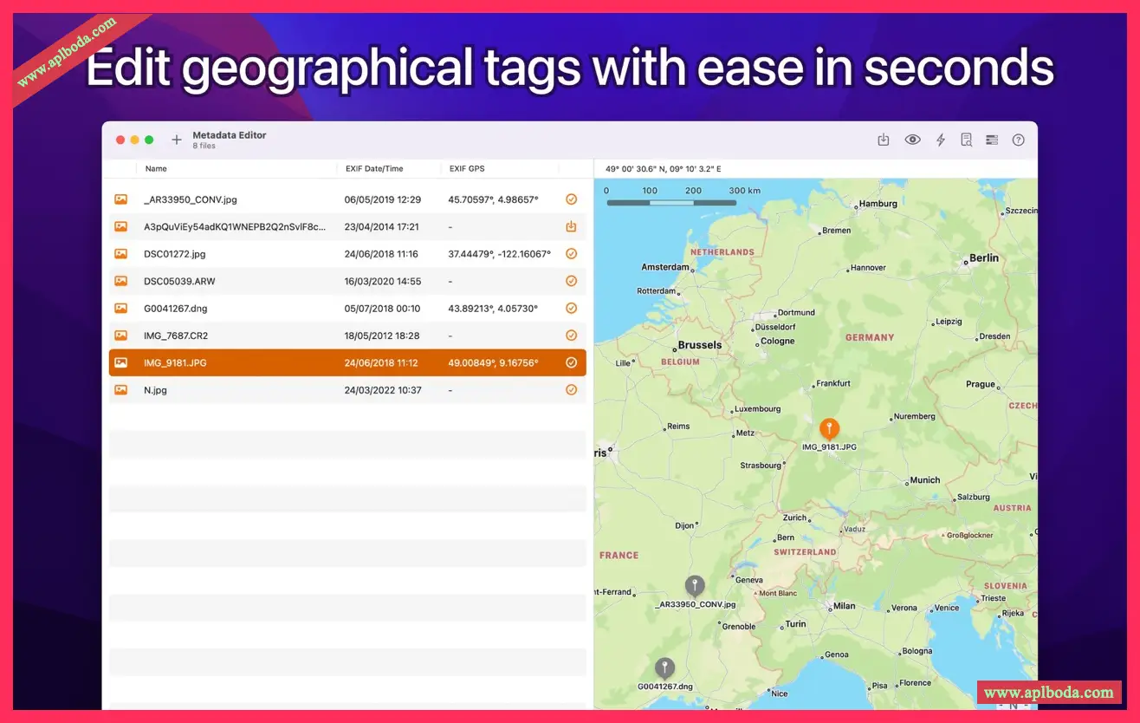The width and height of the screenshot is (1140, 723).
Task: Click the save/export icon in the toolbar
Action: tap(884, 140)
